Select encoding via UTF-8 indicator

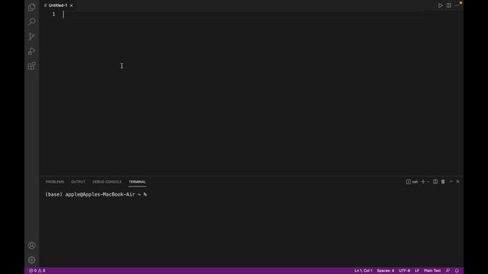(404, 271)
